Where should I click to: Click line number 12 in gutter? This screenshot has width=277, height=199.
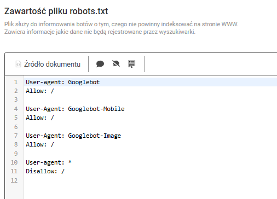coord(14,180)
